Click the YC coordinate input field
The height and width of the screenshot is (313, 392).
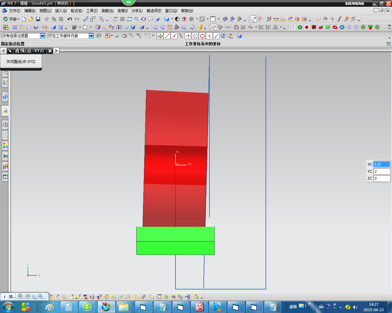[x=382, y=171]
